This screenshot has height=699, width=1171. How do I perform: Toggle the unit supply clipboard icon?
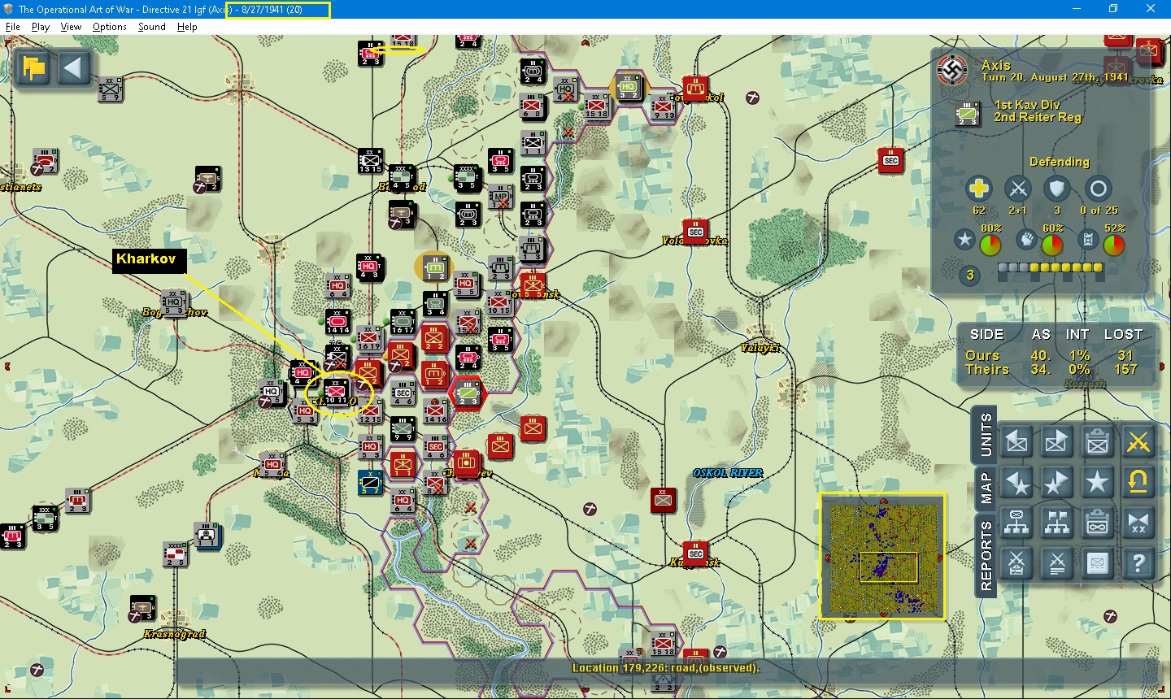pyautogui.click(x=1098, y=441)
